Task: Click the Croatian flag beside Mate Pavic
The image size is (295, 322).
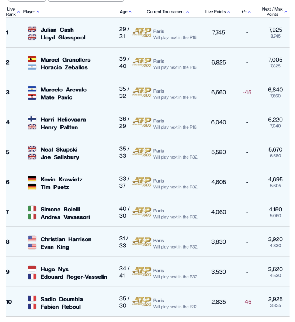Action: coord(32,97)
